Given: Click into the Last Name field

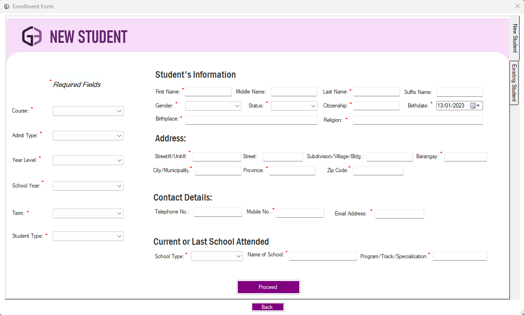Looking at the screenshot, I should point(377,92).
